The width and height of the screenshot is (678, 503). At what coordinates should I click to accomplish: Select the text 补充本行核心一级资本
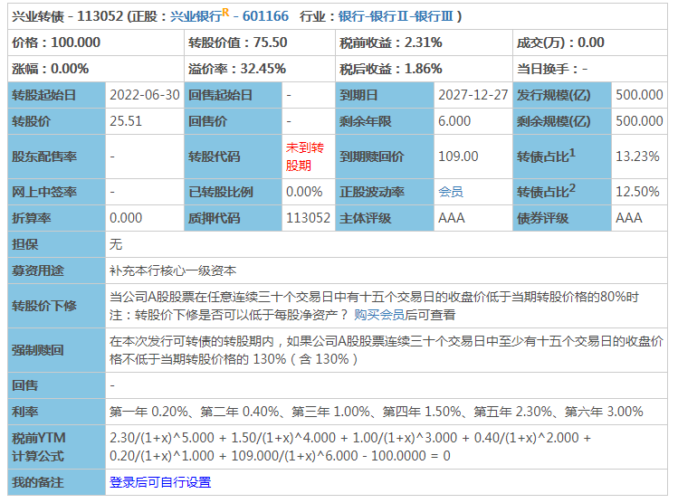pyautogui.click(x=173, y=270)
